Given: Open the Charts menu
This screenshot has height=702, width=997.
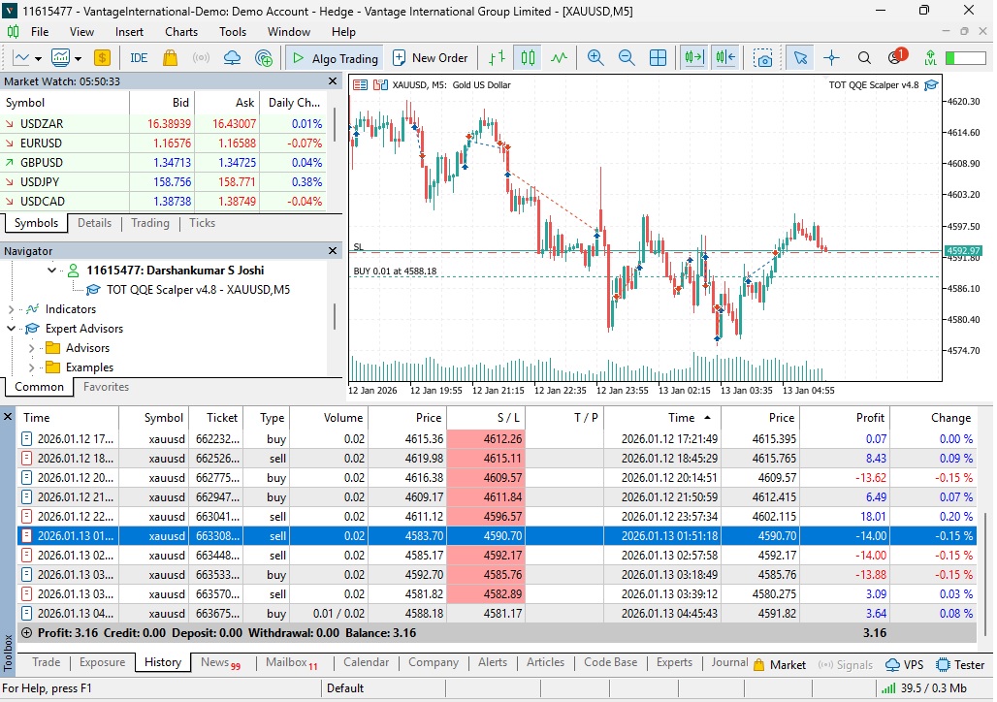Looking at the screenshot, I should pos(181,32).
